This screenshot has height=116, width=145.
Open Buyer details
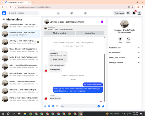(58, 59)
